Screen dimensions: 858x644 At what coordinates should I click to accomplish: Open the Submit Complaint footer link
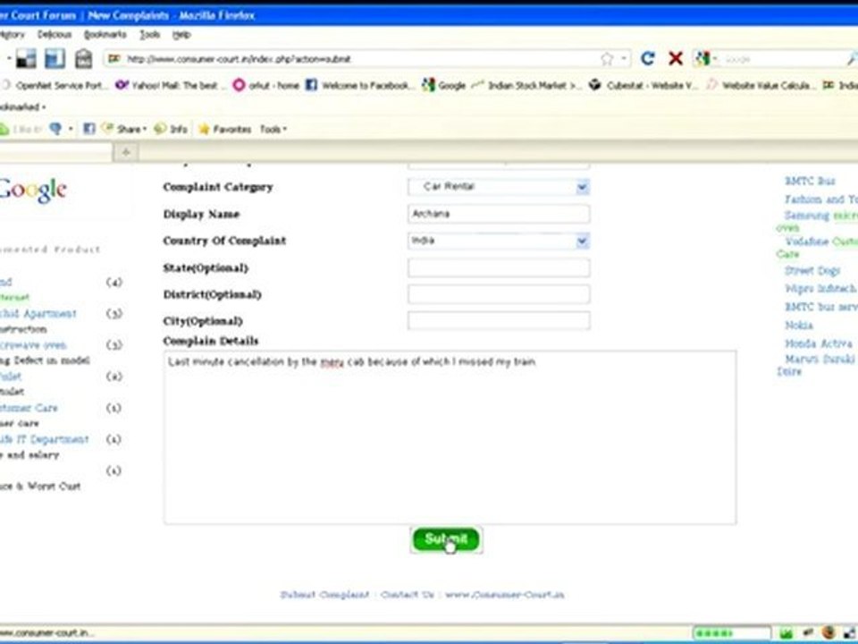pyautogui.click(x=324, y=595)
